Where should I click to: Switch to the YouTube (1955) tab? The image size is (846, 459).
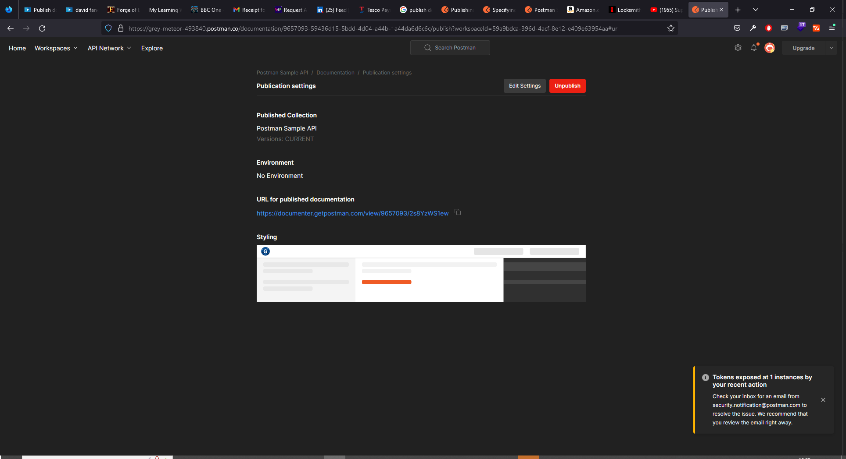[x=666, y=10]
